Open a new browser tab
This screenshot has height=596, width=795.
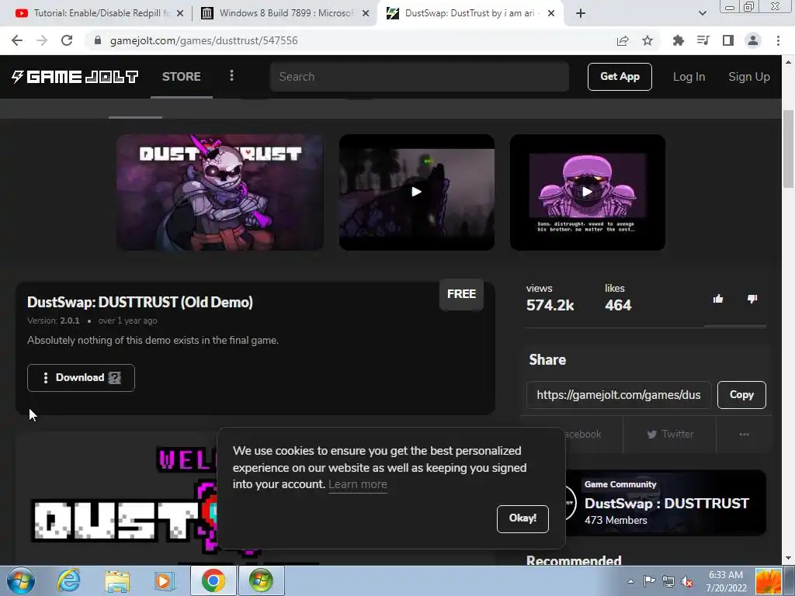pos(581,13)
